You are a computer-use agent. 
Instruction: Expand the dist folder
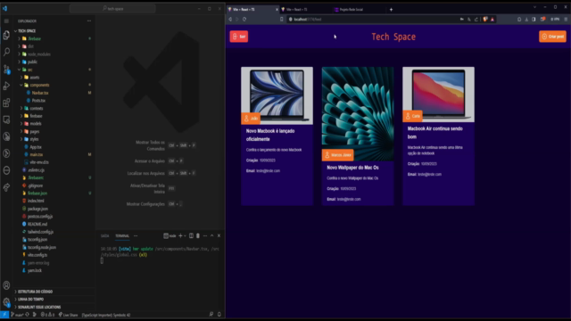[x=30, y=46]
